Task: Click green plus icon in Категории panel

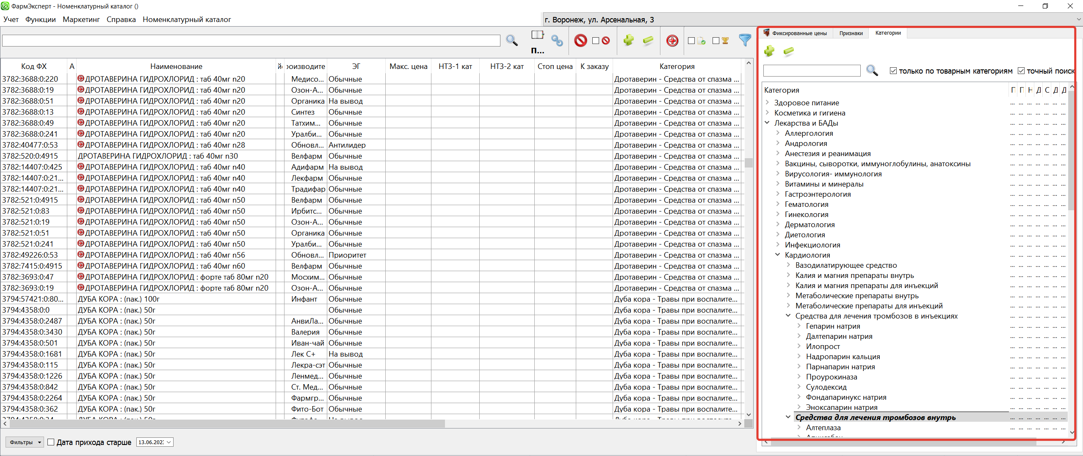Action: pos(769,52)
